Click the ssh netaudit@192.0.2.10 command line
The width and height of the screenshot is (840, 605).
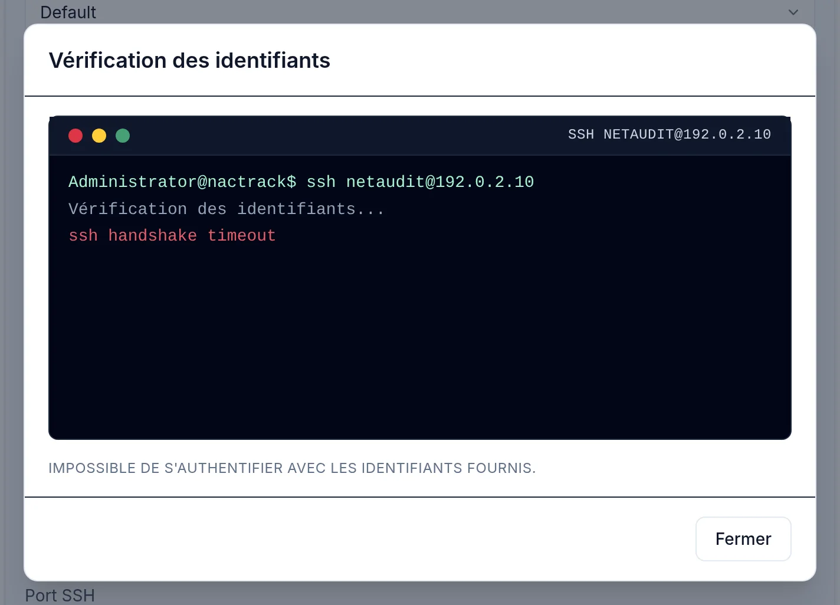(x=301, y=182)
